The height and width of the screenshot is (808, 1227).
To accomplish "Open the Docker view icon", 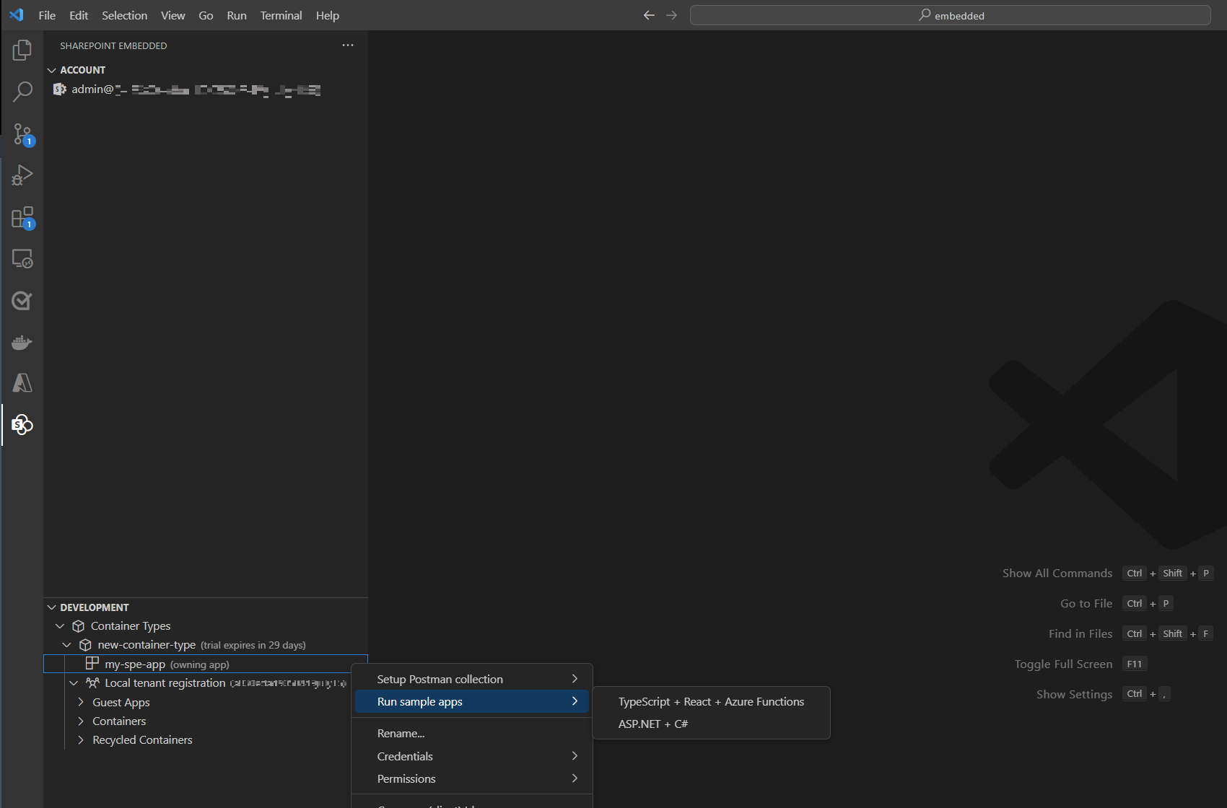I will (x=22, y=342).
